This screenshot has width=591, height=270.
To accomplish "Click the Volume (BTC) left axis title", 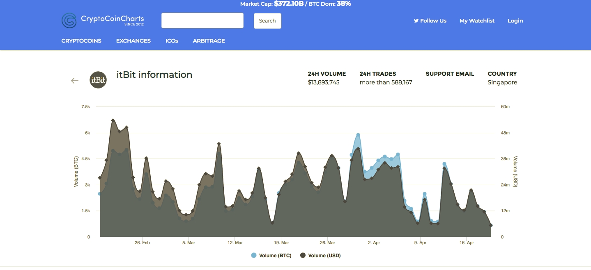I will click(x=76, y=172).
